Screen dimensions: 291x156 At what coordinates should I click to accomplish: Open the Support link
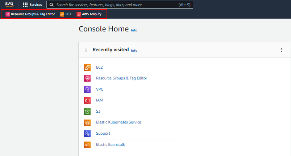click(103, 134)
